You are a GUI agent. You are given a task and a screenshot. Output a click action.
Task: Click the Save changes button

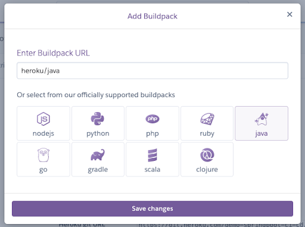[152, 209]
